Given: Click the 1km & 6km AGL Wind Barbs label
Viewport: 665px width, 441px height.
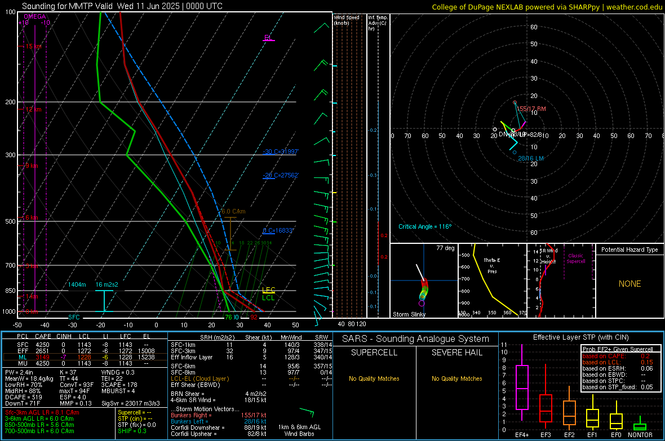Looking at the screenshot, I should (299, 430).
